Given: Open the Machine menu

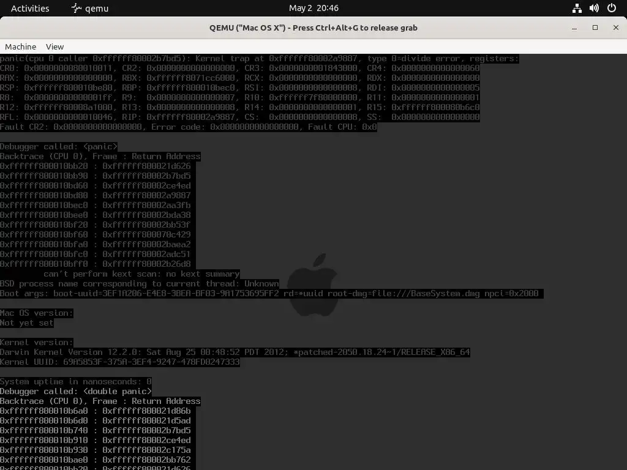Looking at the screenshot, I should [x=20, y=47].
